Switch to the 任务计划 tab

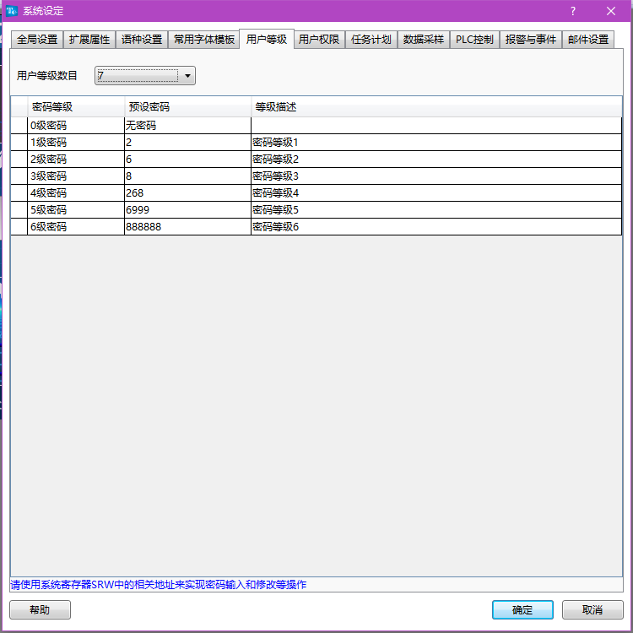pyautogui.click(x=371, y=40)
